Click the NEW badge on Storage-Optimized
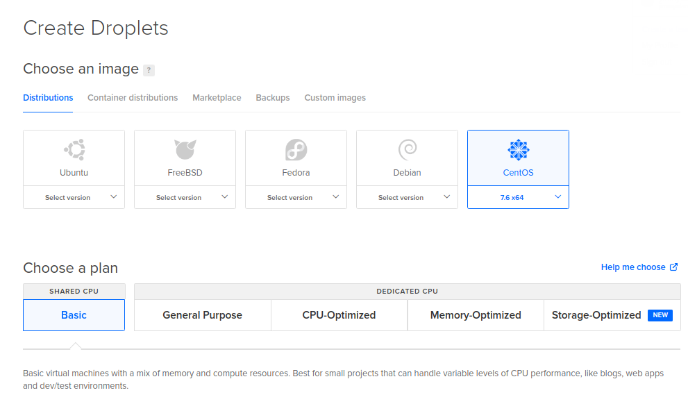Screen dimensions: 688x395 (660, 315)
